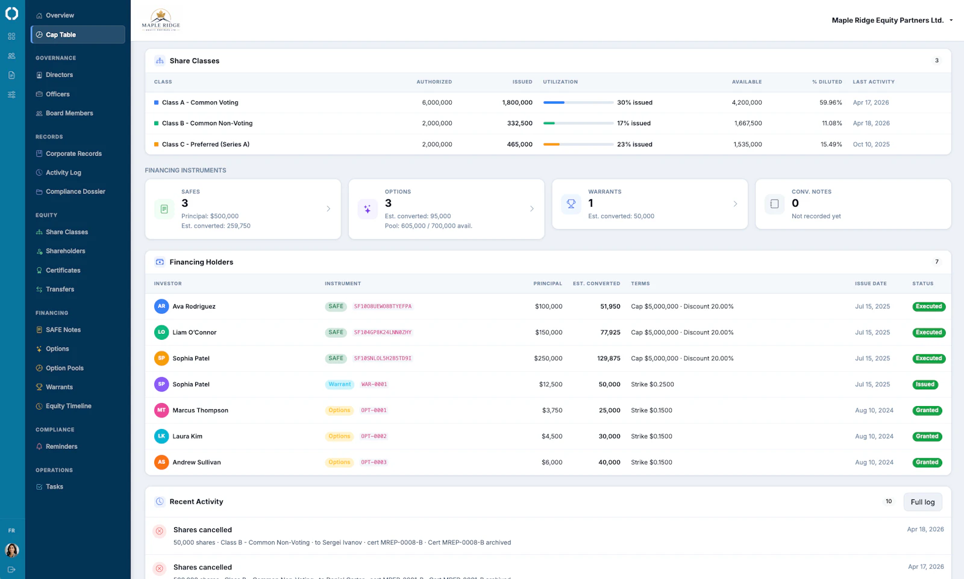The height and width of the screenshot is (579, 964).
Task: Switch language with the FR label
Action: pyautogui.click(x=11, y=531)
